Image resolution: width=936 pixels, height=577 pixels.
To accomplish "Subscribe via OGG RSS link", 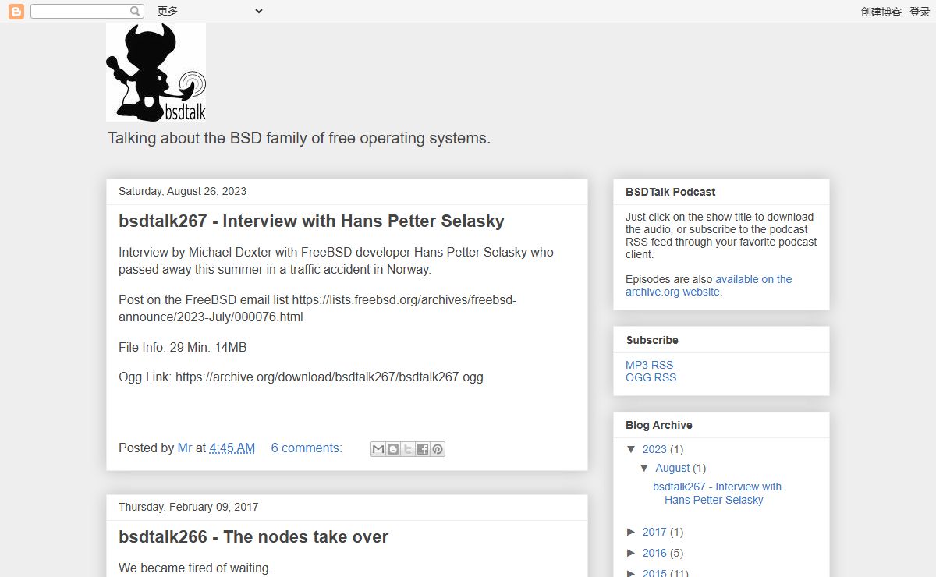I will tap(651, 377).
